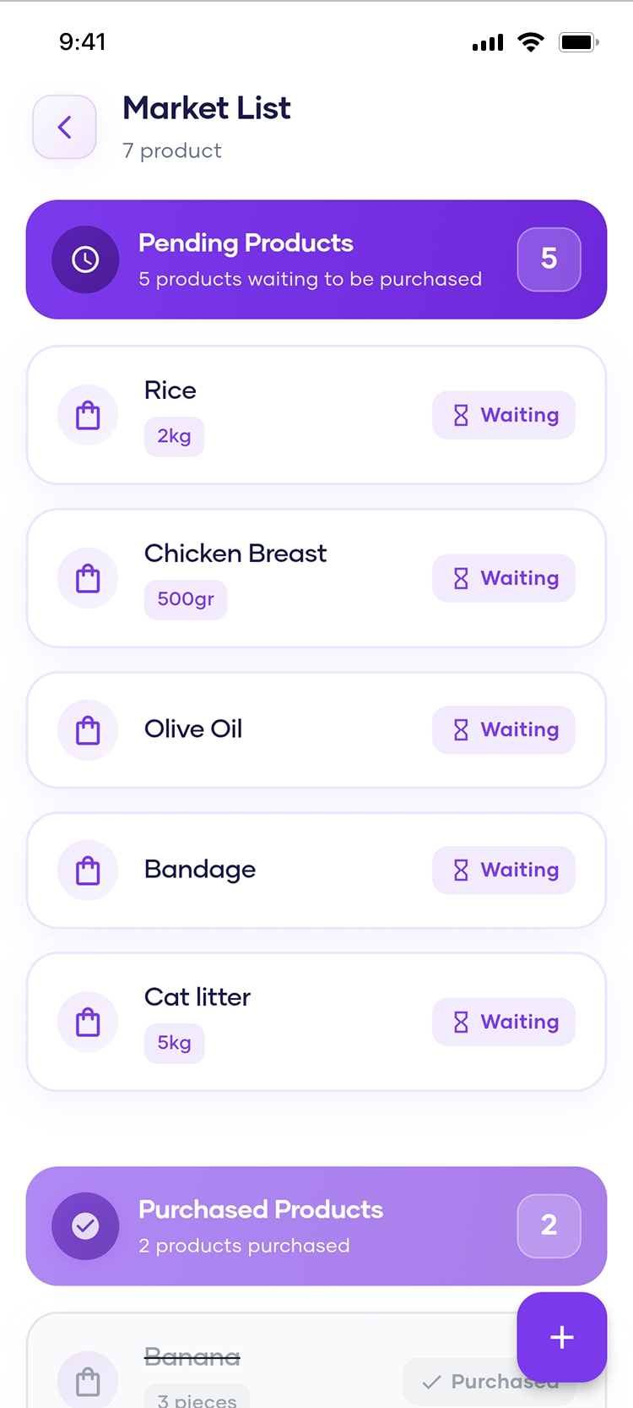The image size is (633, 1408).
Task: Switch Cat litter Waiting status badge
Action: click(504, 1022)
